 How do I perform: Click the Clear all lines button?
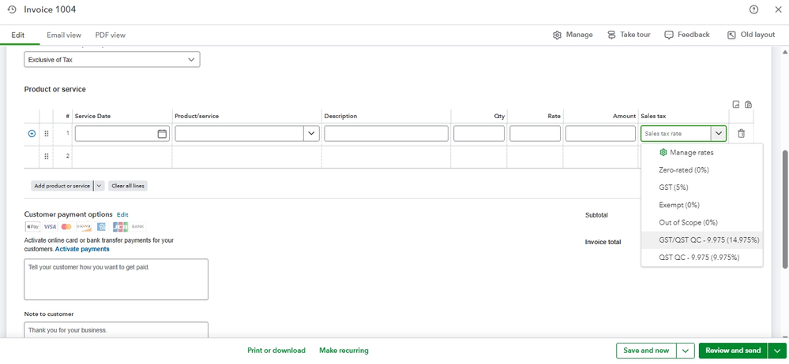tap(128, 186)
